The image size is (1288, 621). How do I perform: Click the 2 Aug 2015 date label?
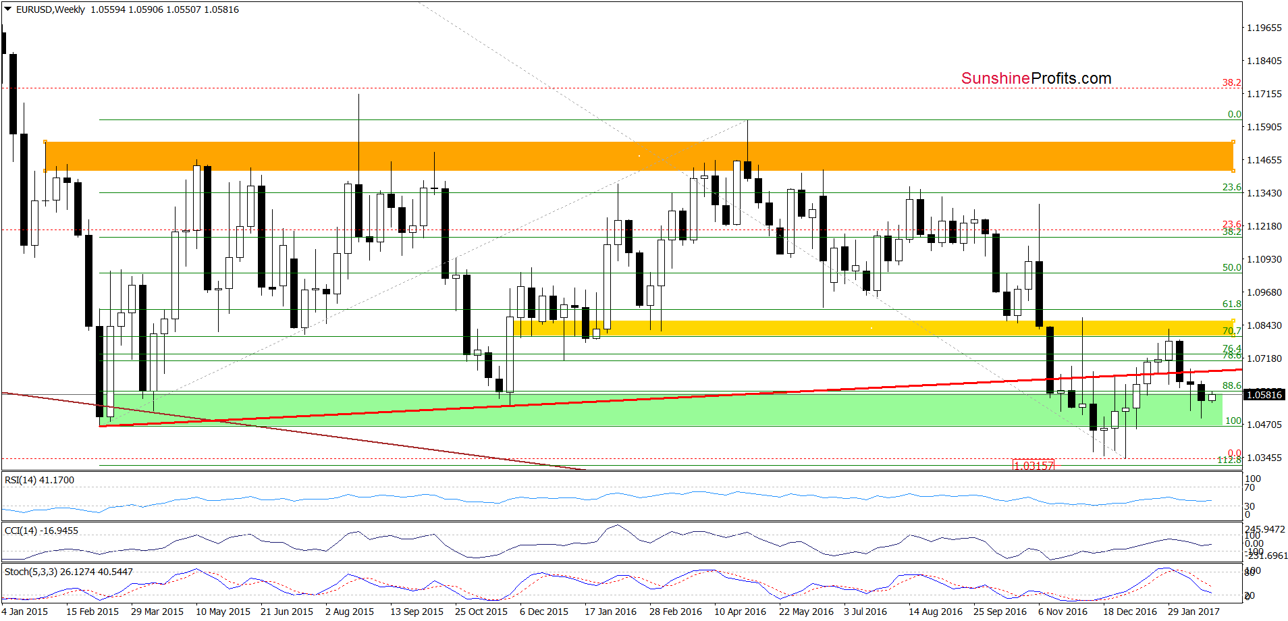tap(350, 612)
